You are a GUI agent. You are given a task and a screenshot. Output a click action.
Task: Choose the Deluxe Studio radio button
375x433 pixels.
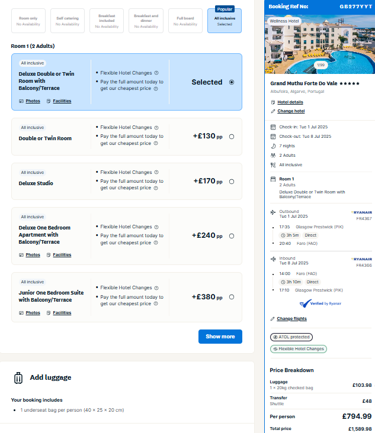point(232,182)
